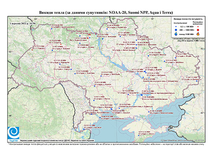Select blue marker at far east labeled 7,73 МВт
The width and height of the screenshot is (212, 150).
pyautogui.click(x=197, y=81)
